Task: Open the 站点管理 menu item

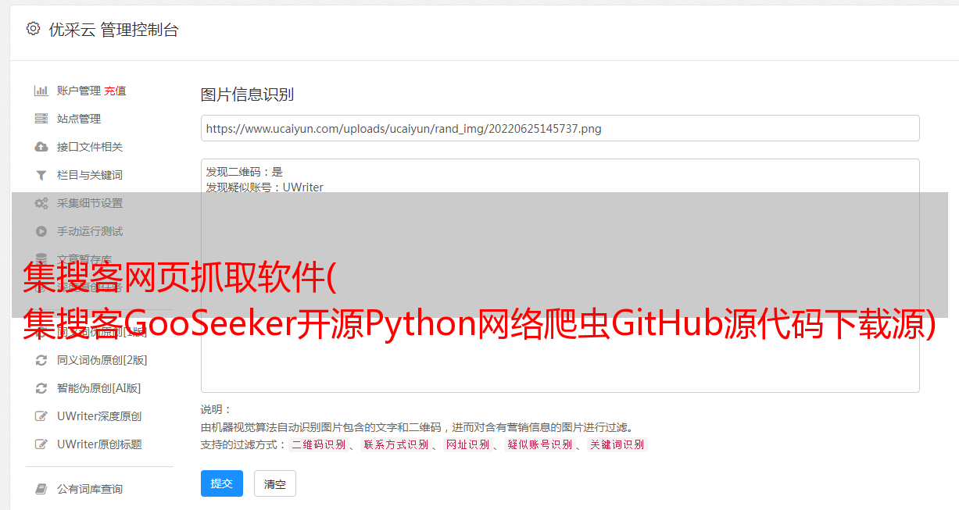Action: [x=79, y=119]
